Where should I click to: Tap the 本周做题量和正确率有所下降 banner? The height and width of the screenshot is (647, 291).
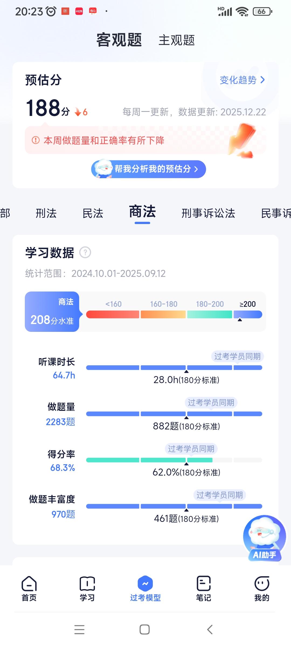pyautogui.click(x=145, y=140)
